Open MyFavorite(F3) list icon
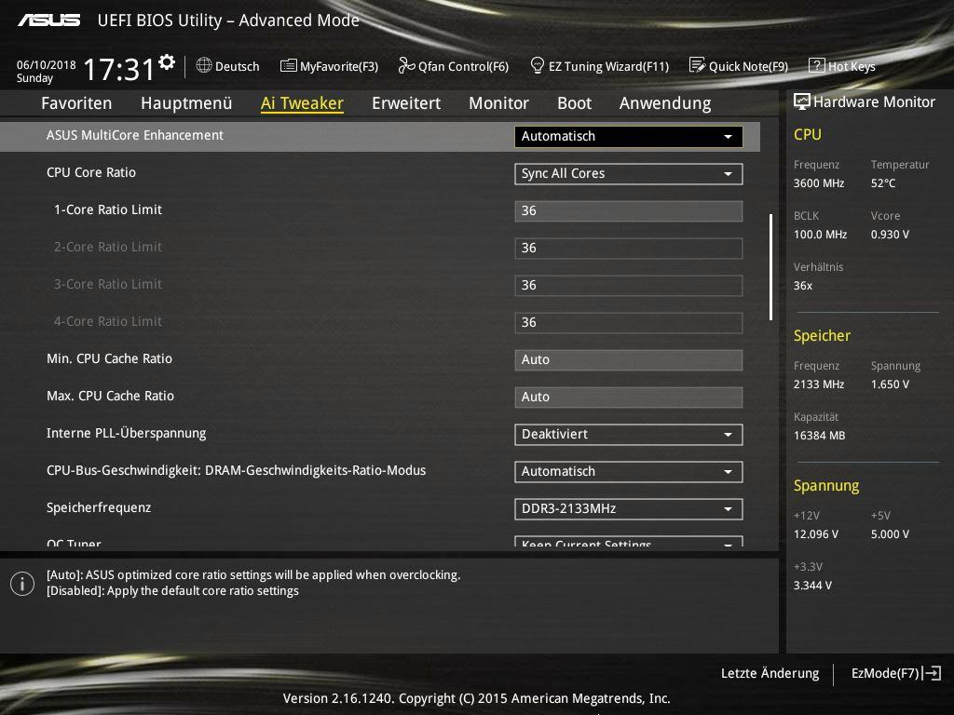 [289, 66]
